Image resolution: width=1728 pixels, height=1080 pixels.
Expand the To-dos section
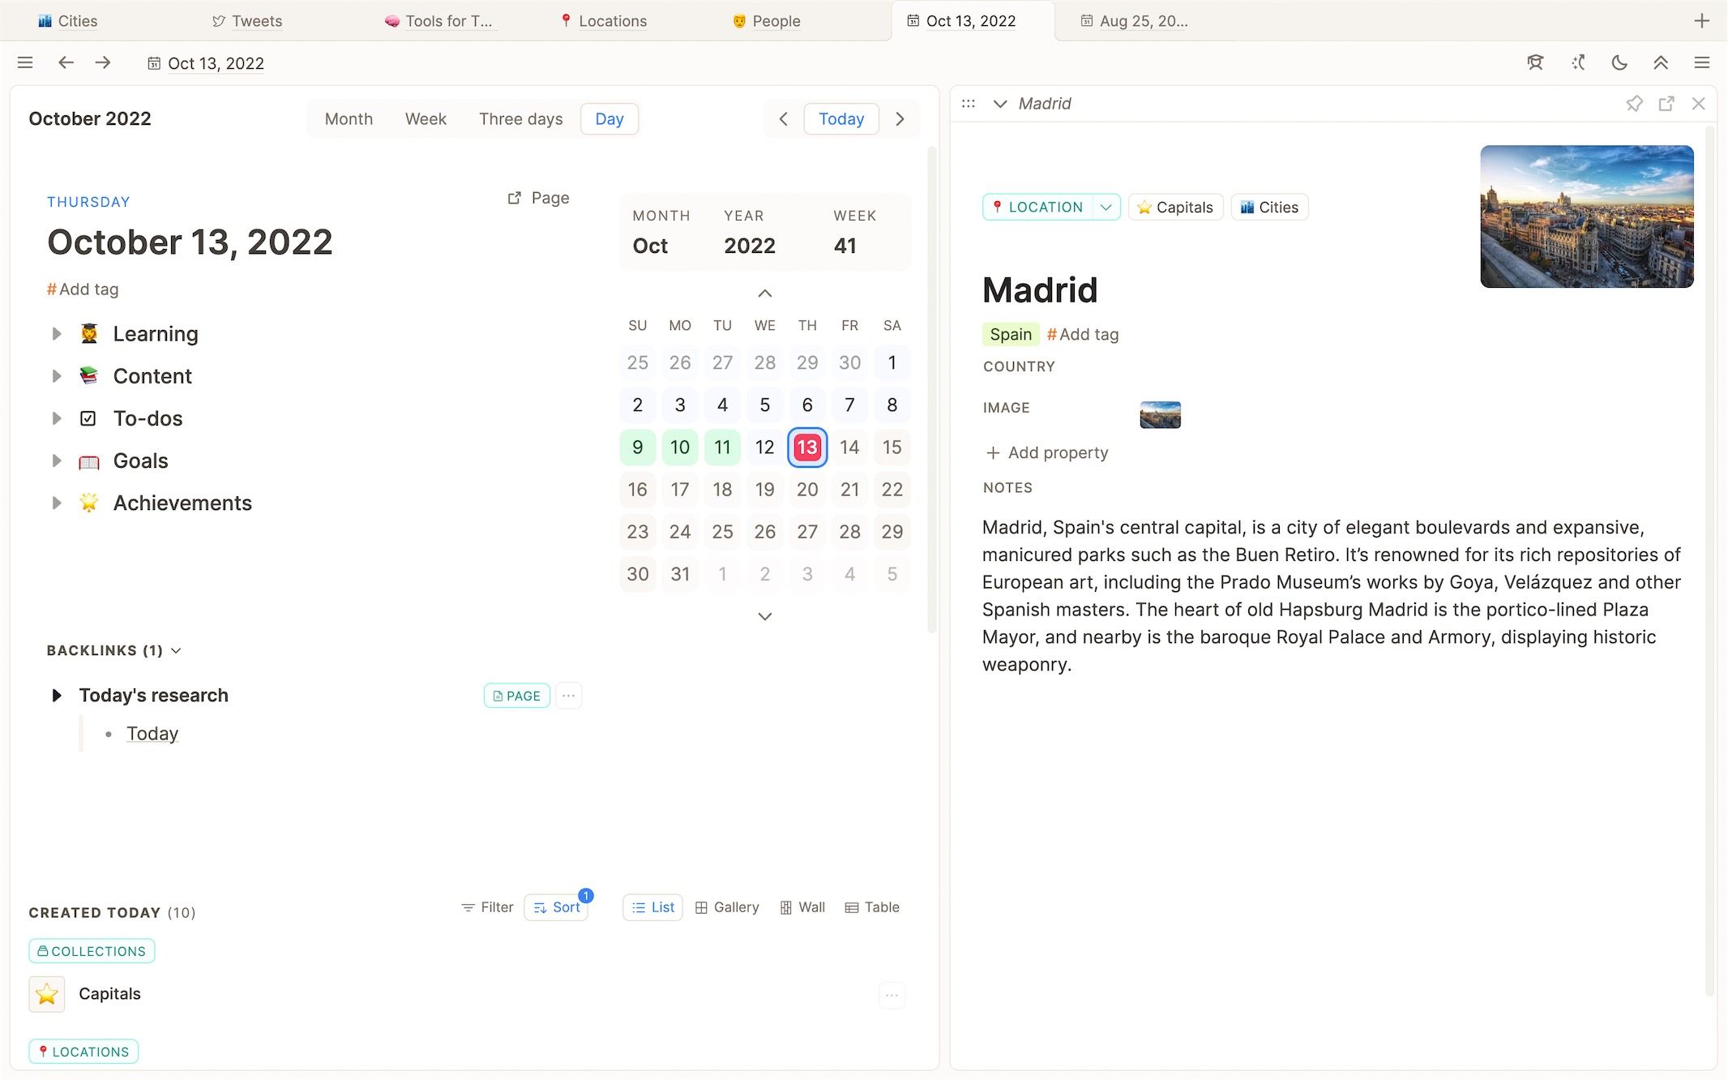click(x=57, y=418)
